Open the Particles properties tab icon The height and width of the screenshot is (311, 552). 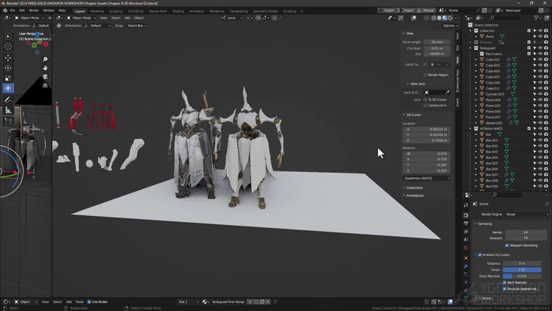click(x=466, y=274)
